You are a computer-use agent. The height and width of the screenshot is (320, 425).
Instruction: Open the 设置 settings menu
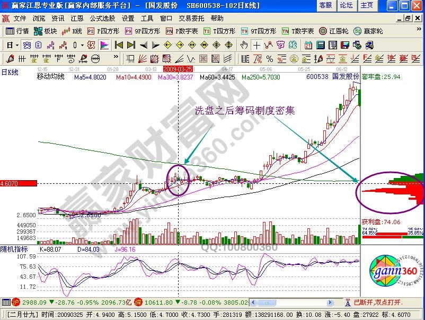(127, 18)
